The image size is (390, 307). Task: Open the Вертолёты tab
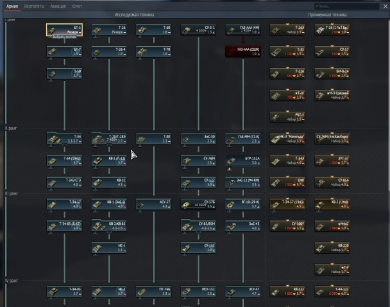[x=34, y=6]
